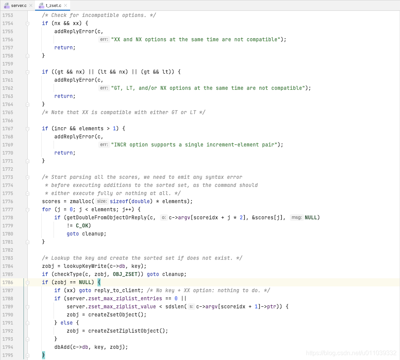400x360 pixels.
Task: Click comment fold end marker at line 1775
Action: pos(27,193)
